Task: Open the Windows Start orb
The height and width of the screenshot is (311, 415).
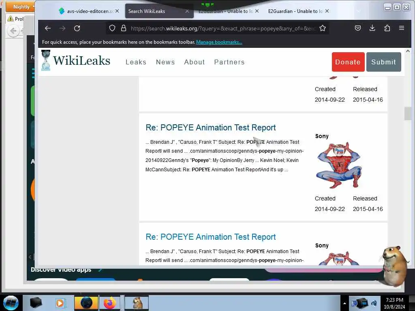Action: 11,303
